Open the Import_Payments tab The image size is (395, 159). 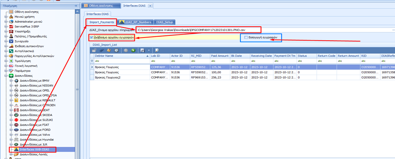pos(102,22)
